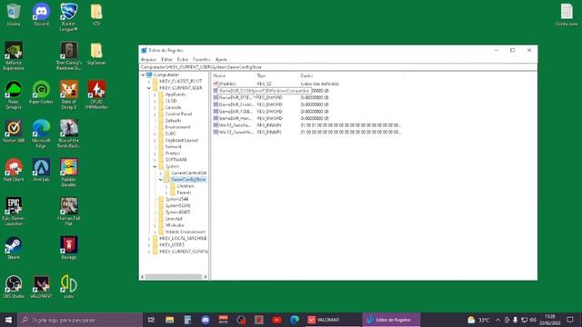
Task: Open the Recycle Bin (Lixeira) icon
Action: [x=14, y=15]
